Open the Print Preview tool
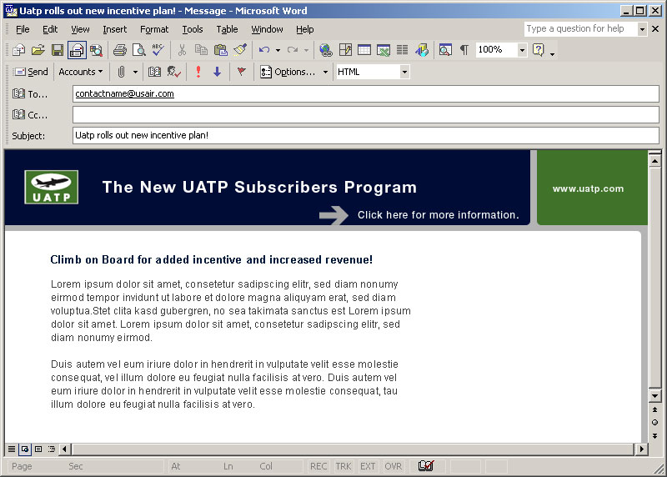 point(138,50)
